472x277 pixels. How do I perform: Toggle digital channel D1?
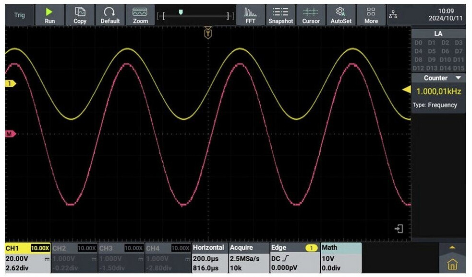tap(432, 43)
